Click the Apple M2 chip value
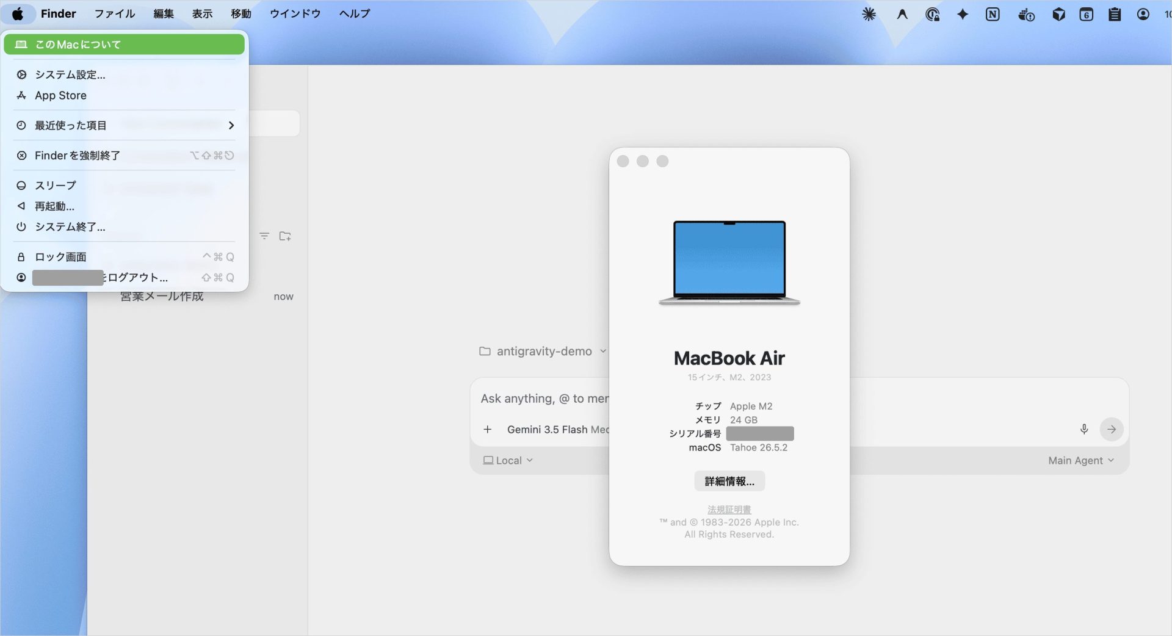The image size is (1172, 636). coord(751,406)
